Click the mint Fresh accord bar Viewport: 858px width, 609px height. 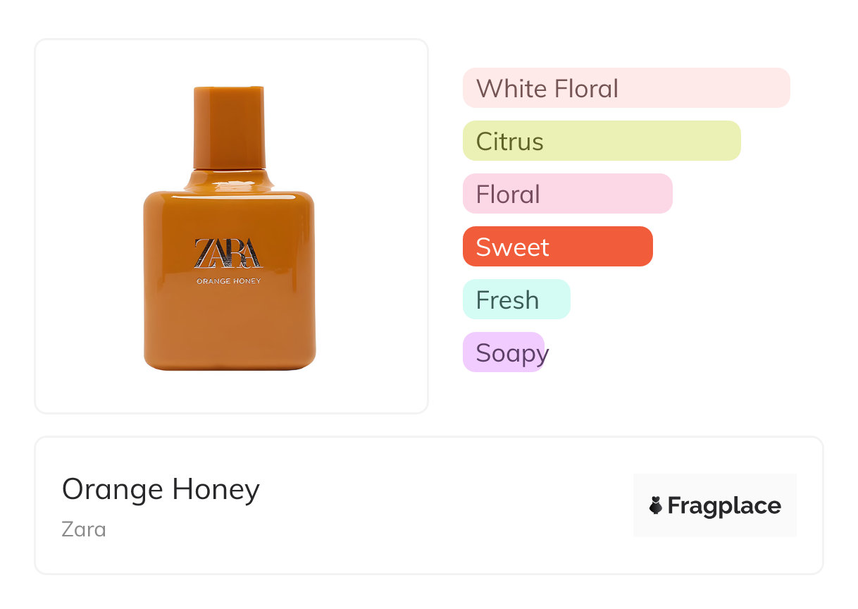516,300
